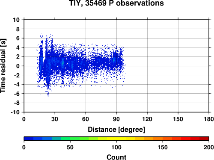This screenshot has height=160, width=214.
Task: Click the yellow segment of the colorbar
Action: click(116, 139)
